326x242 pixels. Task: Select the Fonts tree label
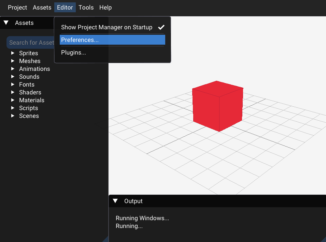point(27,85)
